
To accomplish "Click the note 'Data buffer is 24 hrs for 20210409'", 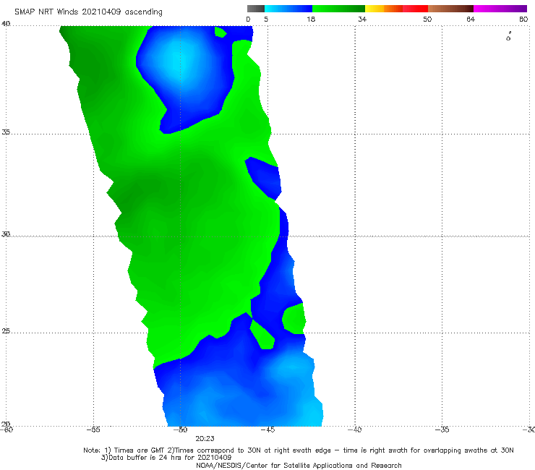I will point(170,458).
